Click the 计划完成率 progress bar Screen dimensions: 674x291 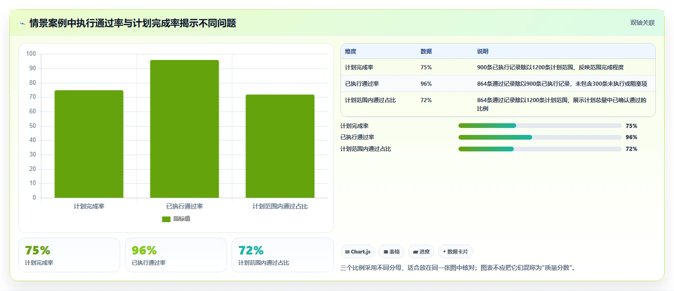[x=540, y=126]
